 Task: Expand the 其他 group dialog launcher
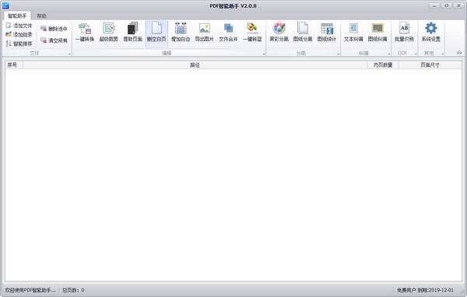(x=443, y=54)
